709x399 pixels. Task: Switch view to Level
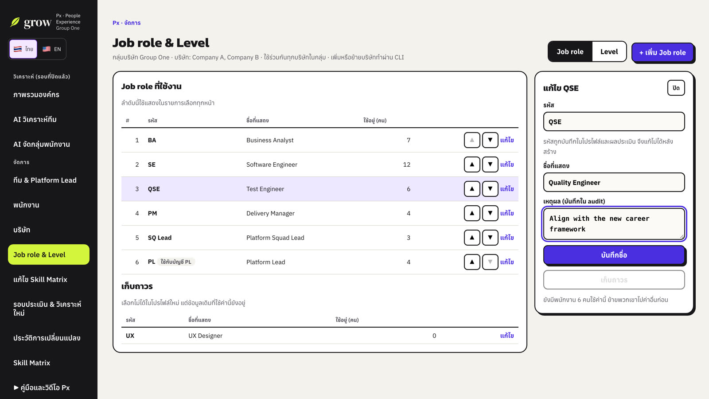pos(609,52)
